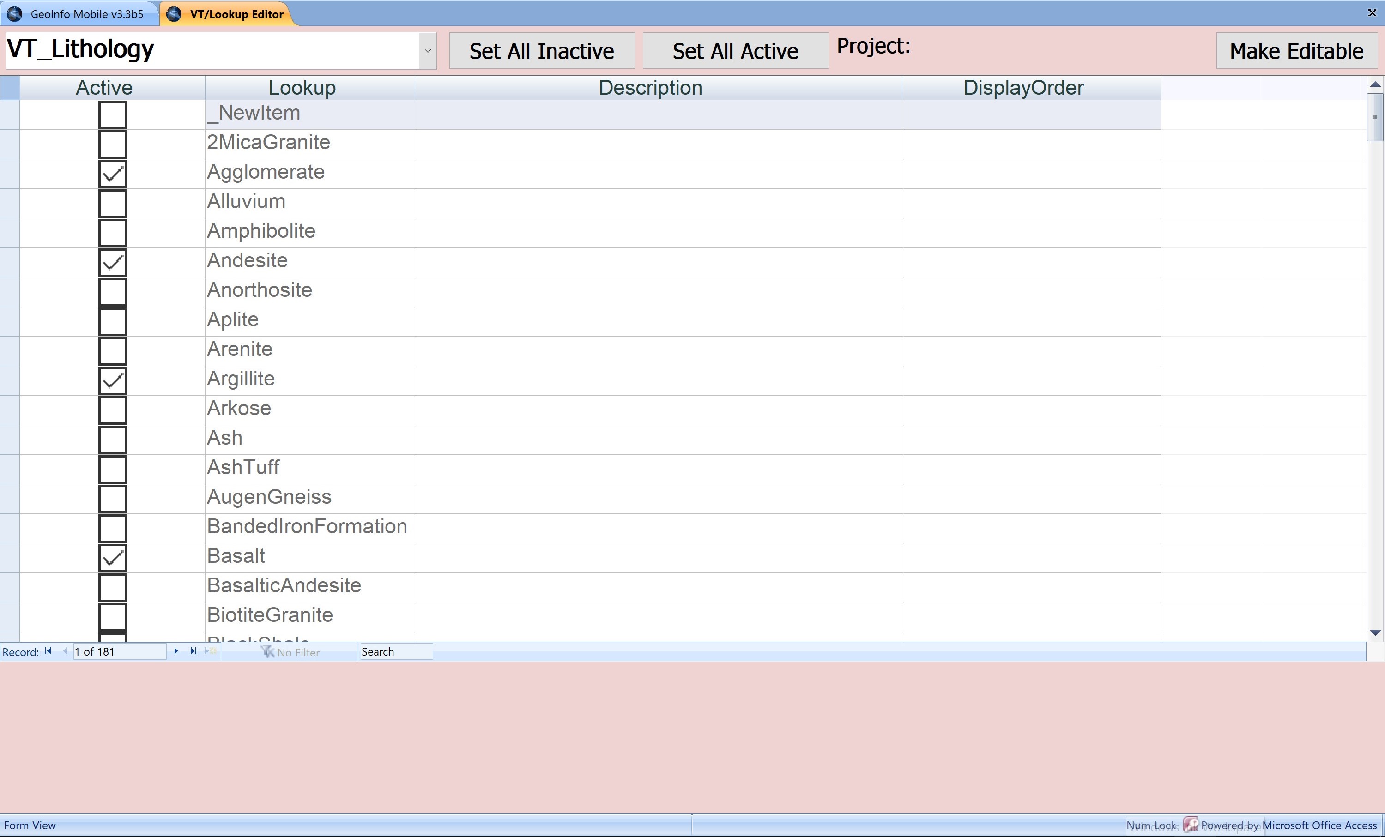Click the next record arrow
This screenshot has width=1385, height=837.
pos(176,651)
